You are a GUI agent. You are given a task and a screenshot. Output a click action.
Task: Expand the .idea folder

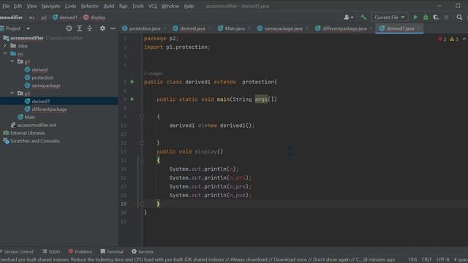[5, 45]
